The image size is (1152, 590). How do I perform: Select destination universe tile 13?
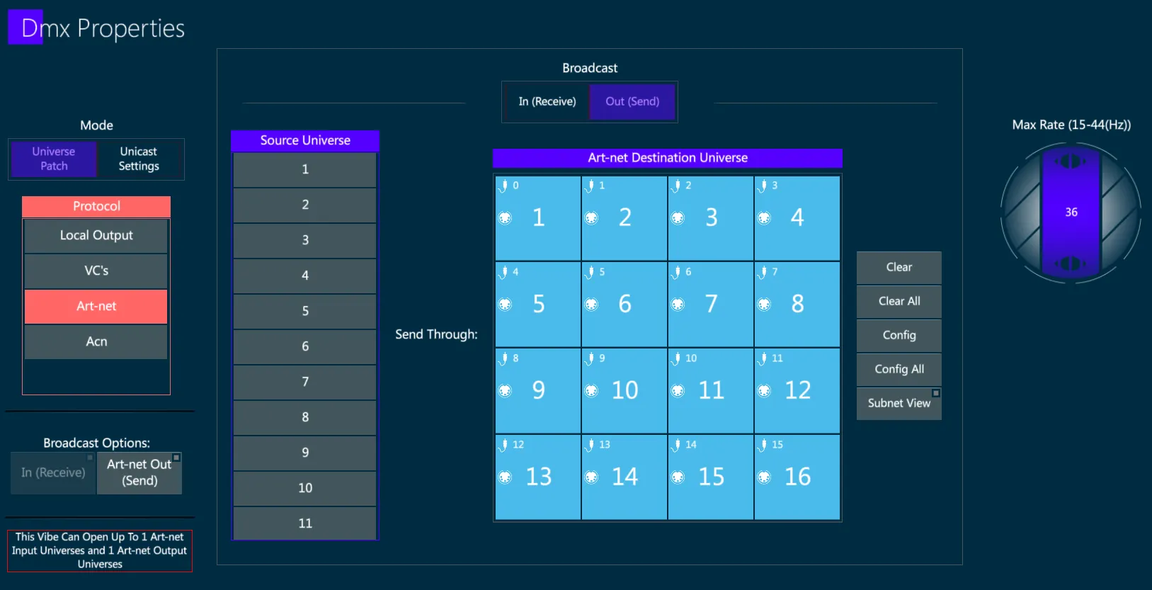point(538,477)
